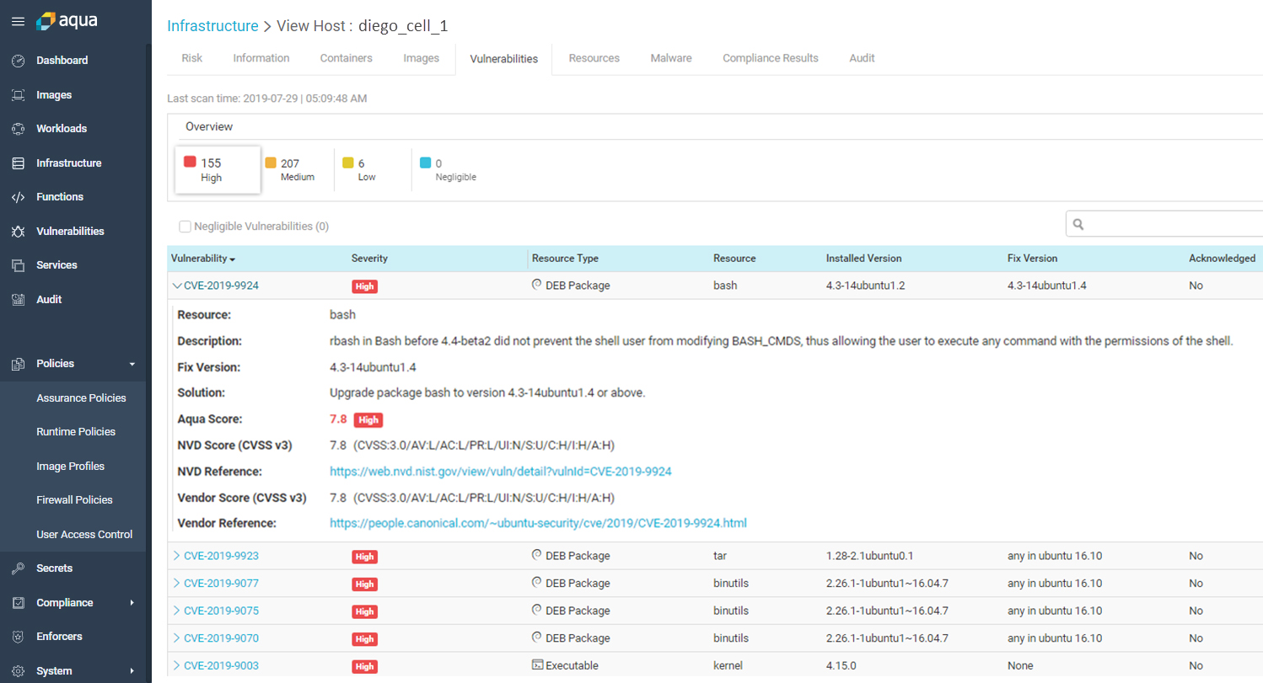Open Assurance Policies menu item
Viewport: 1263px width, 683px height.
(x=81, y=398)
